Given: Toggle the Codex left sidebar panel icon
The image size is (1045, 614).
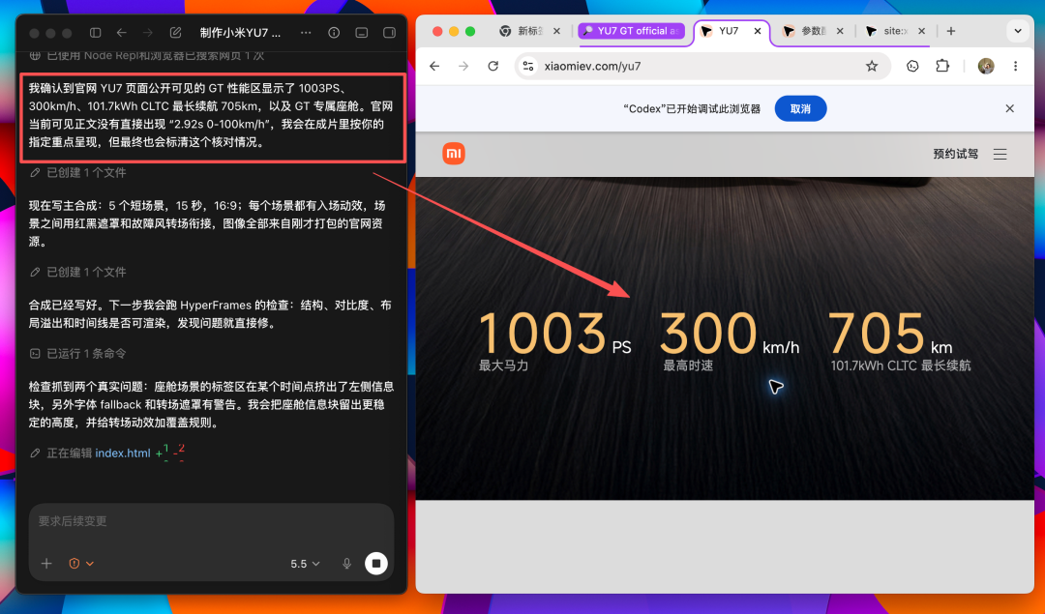Looking at the screenshot, I should coord(95,33).
